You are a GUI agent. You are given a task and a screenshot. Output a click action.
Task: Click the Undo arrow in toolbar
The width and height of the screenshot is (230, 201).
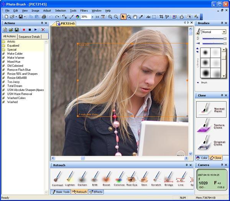coord(51,17)
